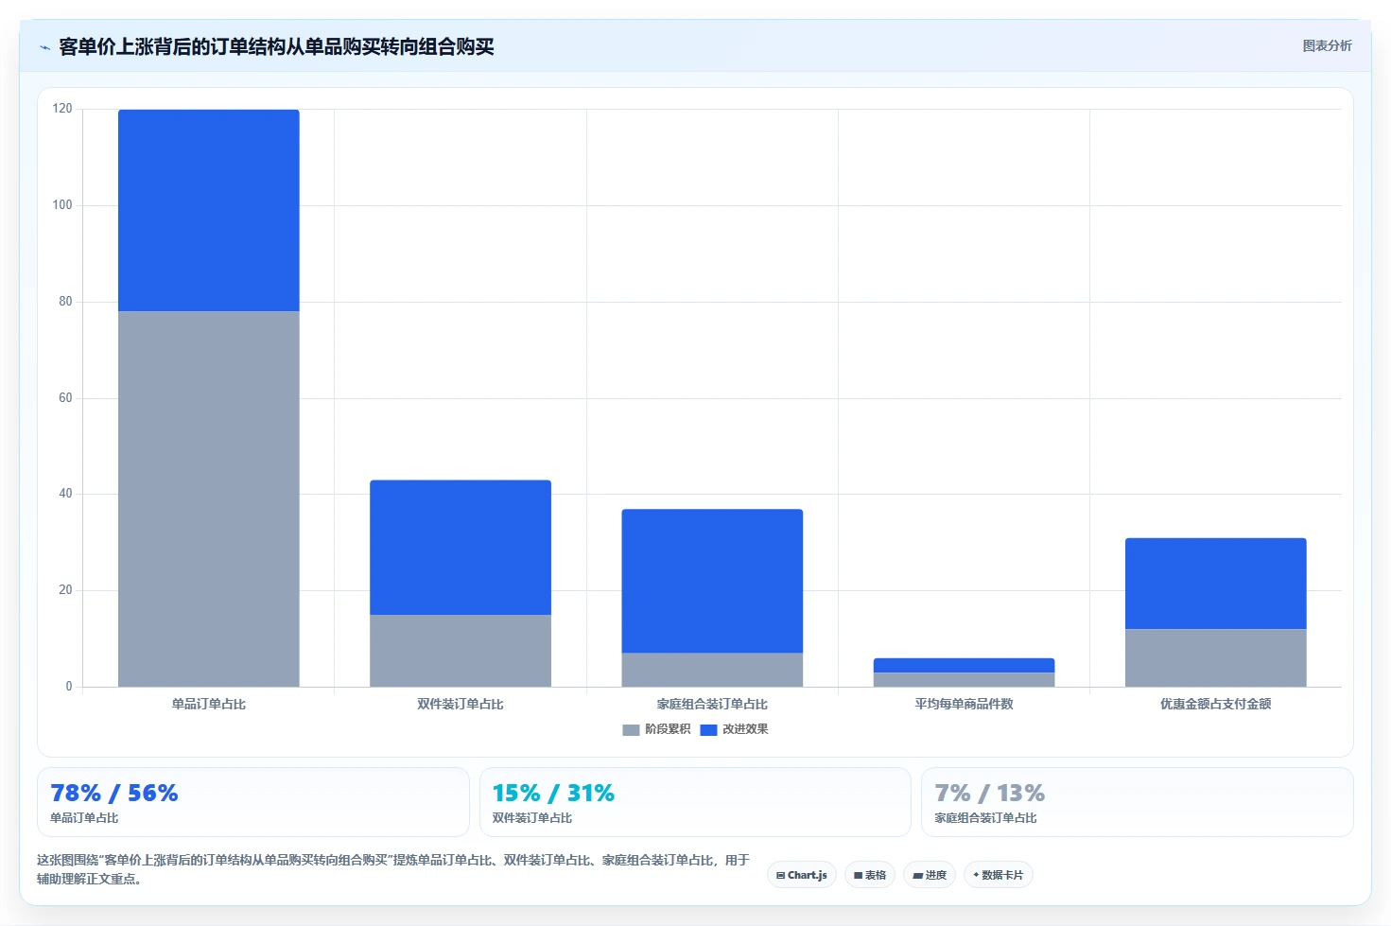Click gray segment of 双件装订单占比 bar
The height and width of the screenshot is (926, 1391).
(x=461, y=651)
